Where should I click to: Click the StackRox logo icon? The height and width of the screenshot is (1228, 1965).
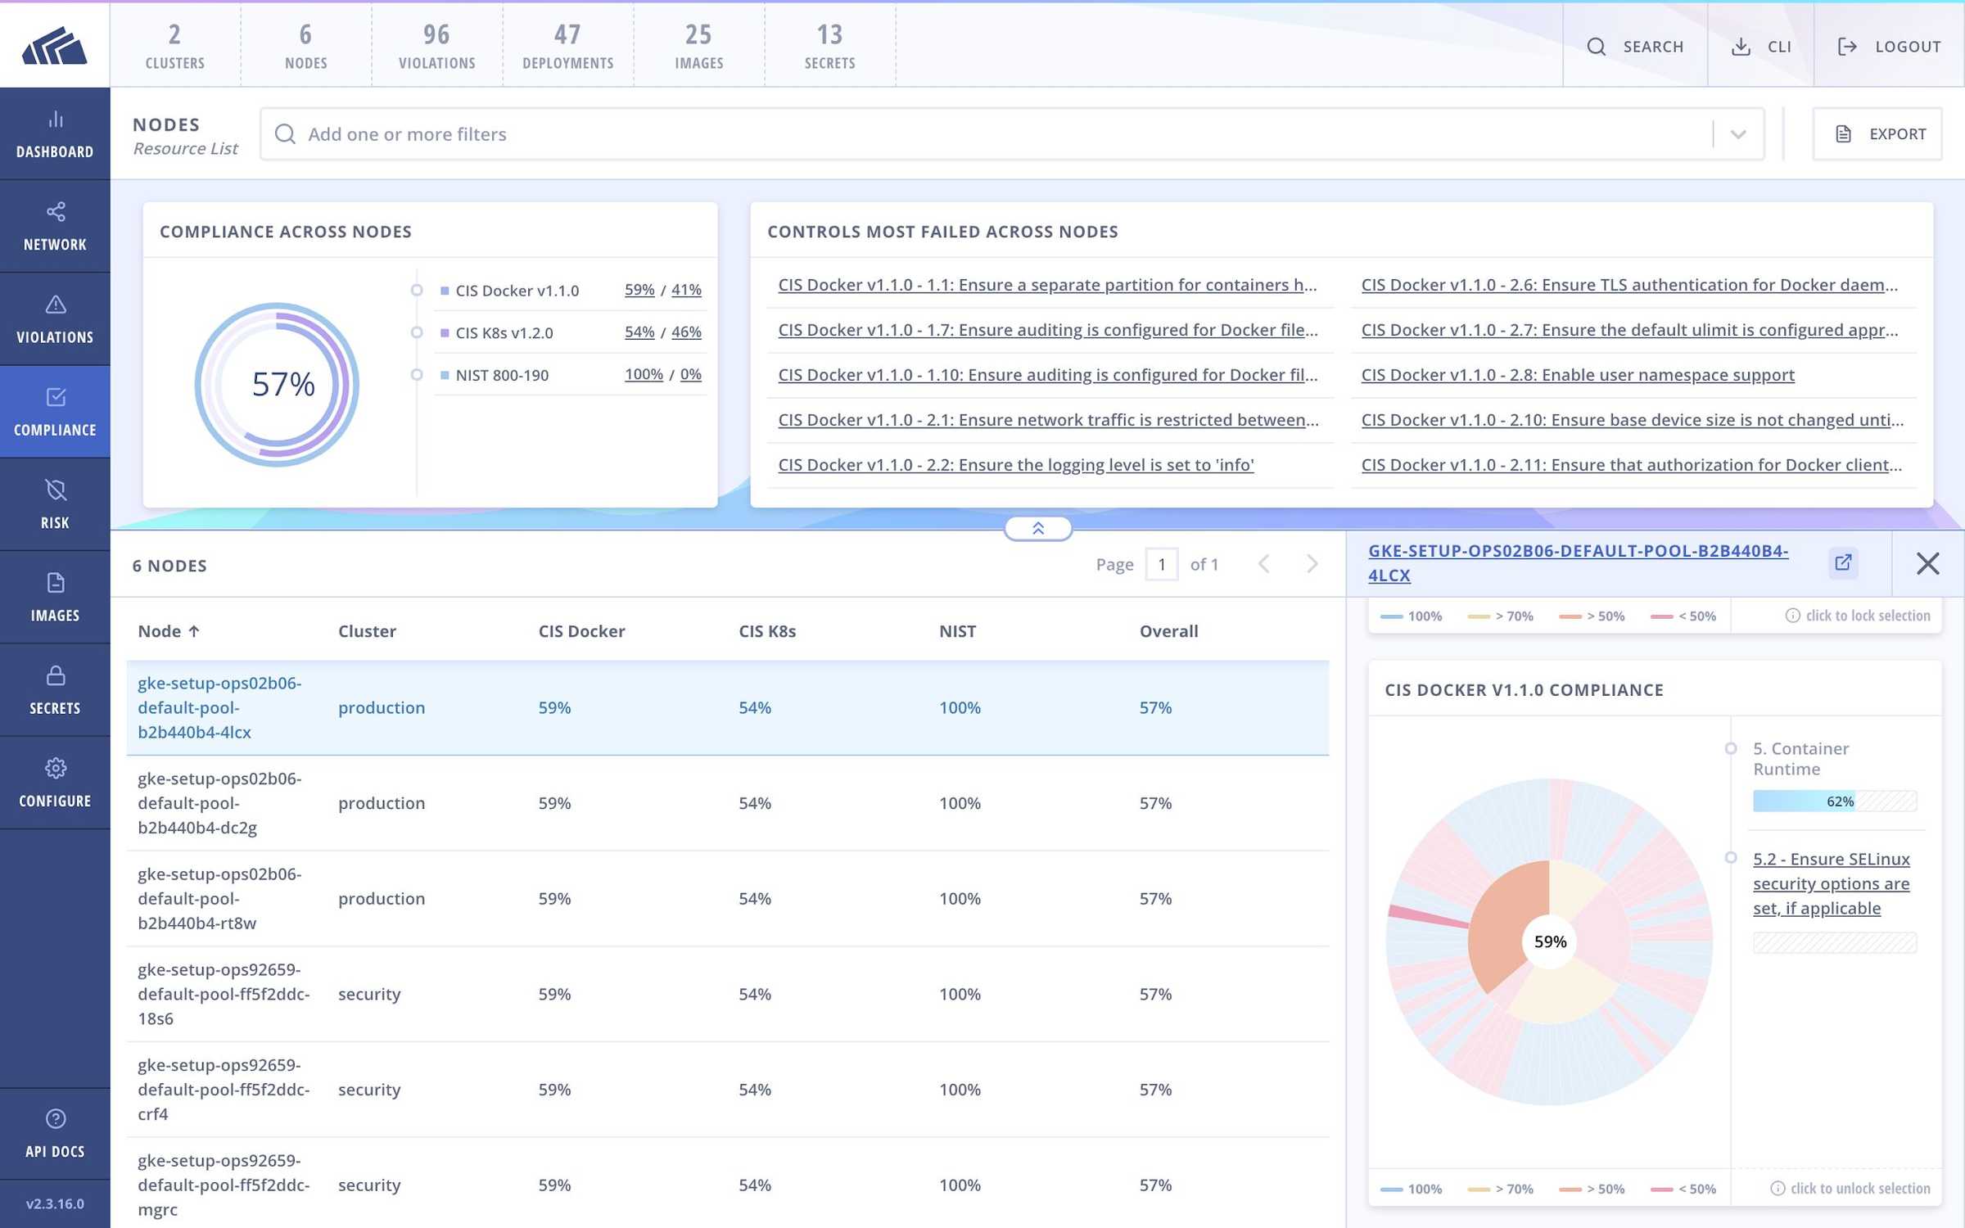[x=55, y=45]
